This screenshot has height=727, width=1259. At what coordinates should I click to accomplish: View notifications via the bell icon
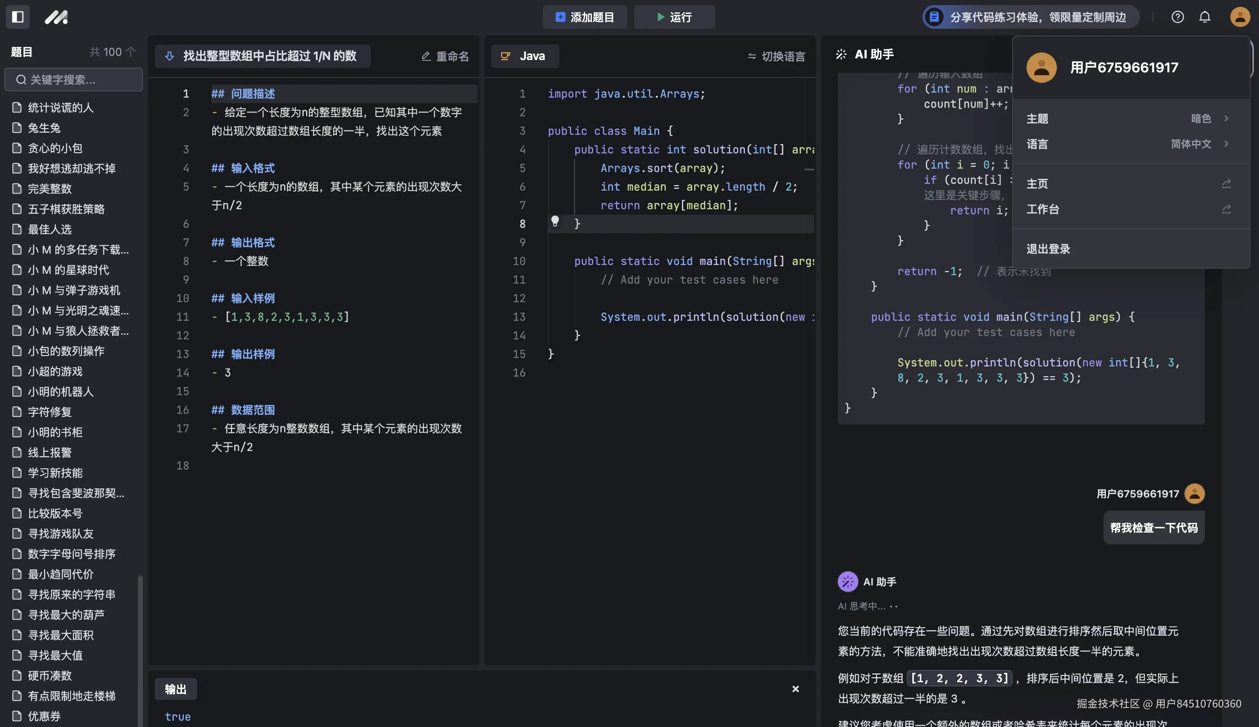[x=1204, y=17]
